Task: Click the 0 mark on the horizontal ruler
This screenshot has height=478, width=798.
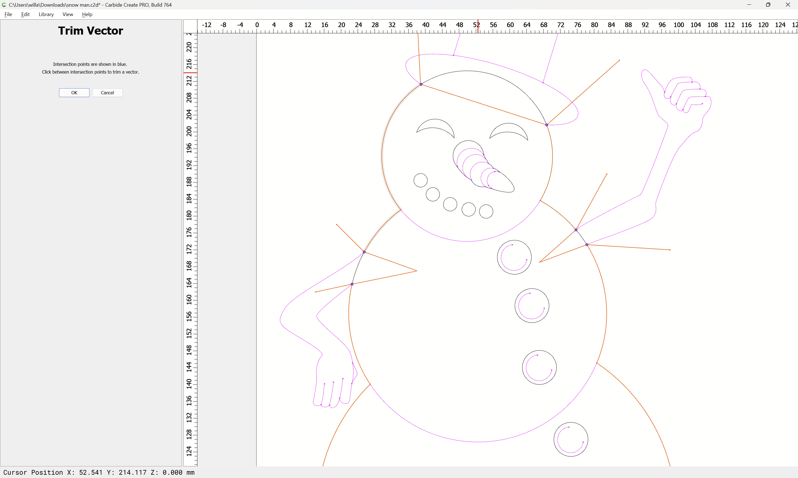Action: pos(257,25)
